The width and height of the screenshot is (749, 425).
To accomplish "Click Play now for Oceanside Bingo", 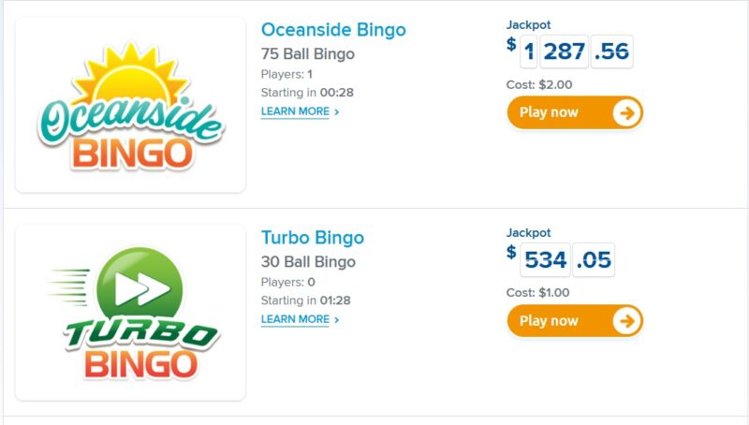I will (x=575, y=112).
